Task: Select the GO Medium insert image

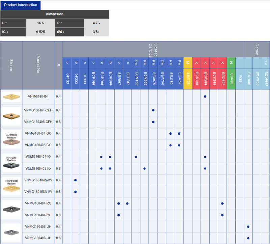Action: click(x=11, y=139)
